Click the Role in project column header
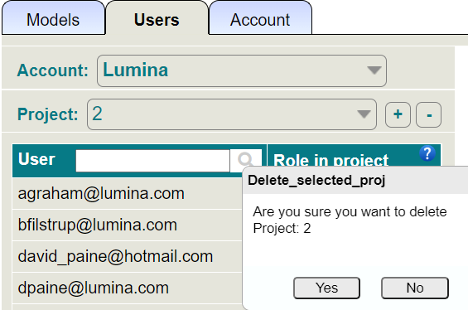This screenshot has height=310, width=468. tap(330, 160)
